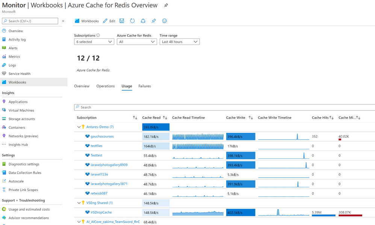Switch to the Failures tab
The width and height of the screenshot is (375, 225).
(145, 86)
